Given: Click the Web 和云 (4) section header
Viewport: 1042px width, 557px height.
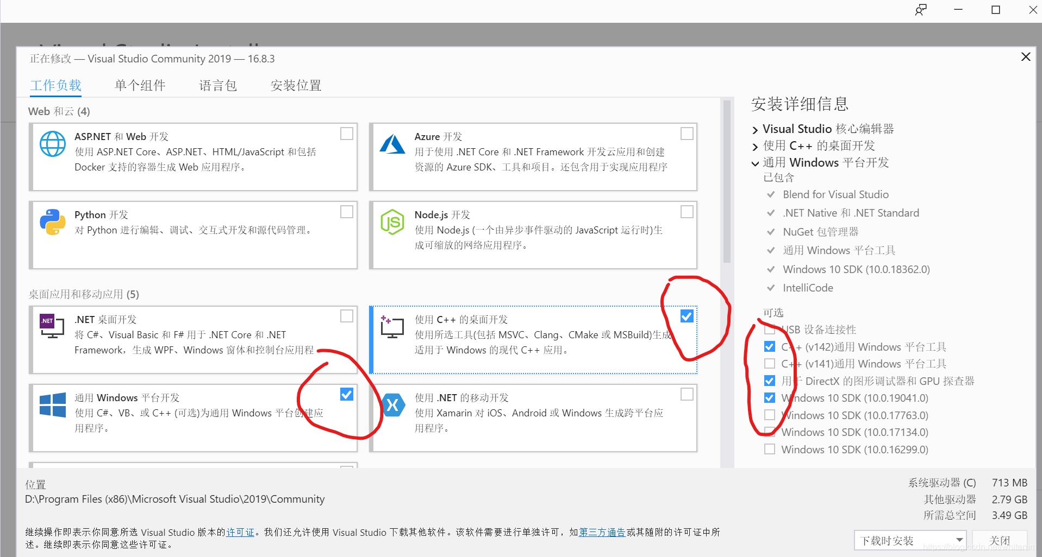Looking at the screenshot, I should 59,111.
